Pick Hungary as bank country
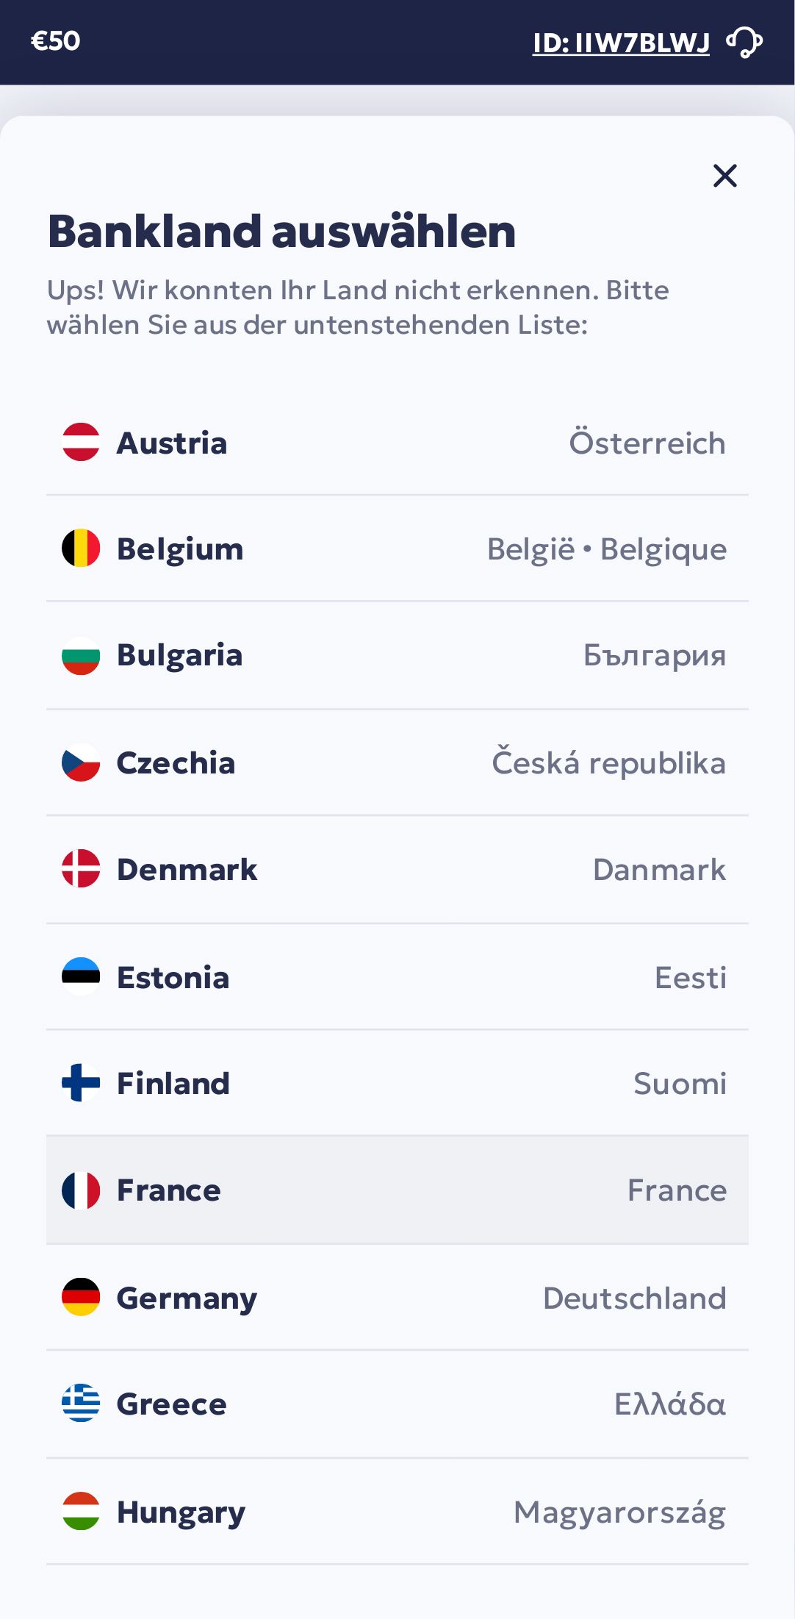This screenshot has width=795, height=1619. pyautogui.click(x=397, y=1512)
